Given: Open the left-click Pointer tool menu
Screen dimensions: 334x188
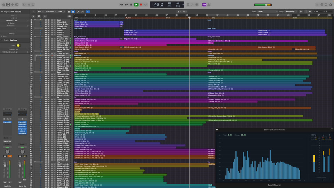Looking at the screenshot, I should (x=179, y=11).
